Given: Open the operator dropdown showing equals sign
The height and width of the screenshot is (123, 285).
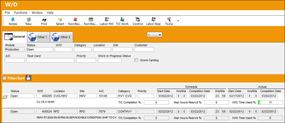Looking at the screenshot, I should point(155,35).
